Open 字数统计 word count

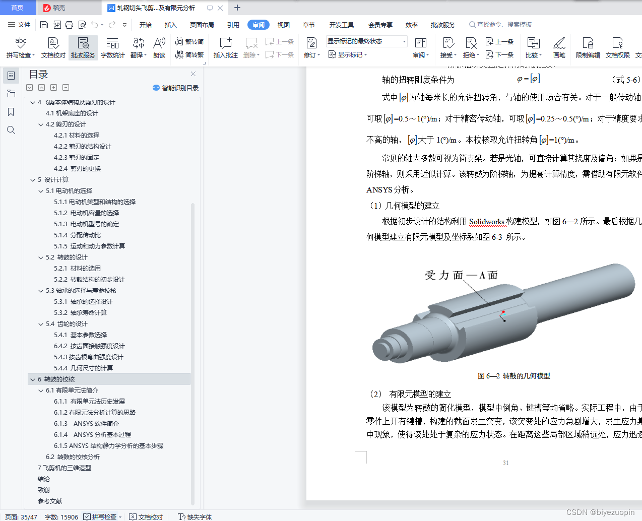(x=113, y=48)
